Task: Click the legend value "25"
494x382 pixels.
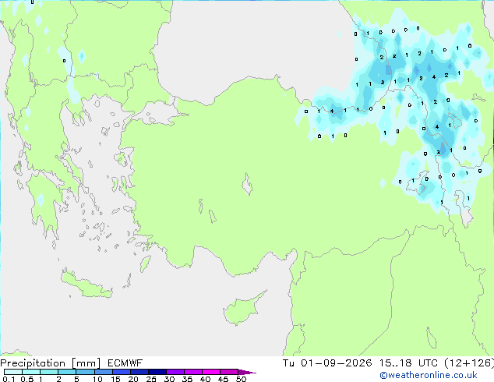Action: click(x=151, y=379)
